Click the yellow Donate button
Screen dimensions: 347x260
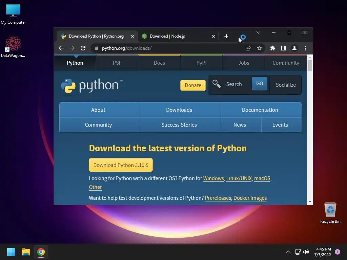(193, 85)
